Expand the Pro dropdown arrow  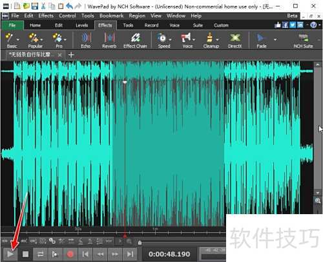[65, 39]
